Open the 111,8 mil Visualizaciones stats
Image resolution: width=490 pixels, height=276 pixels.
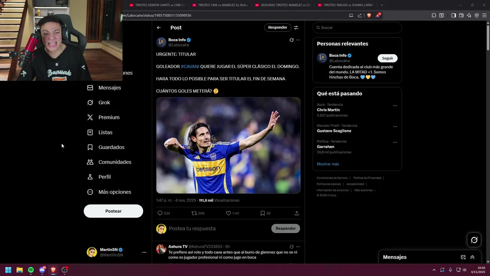[219, 200]
